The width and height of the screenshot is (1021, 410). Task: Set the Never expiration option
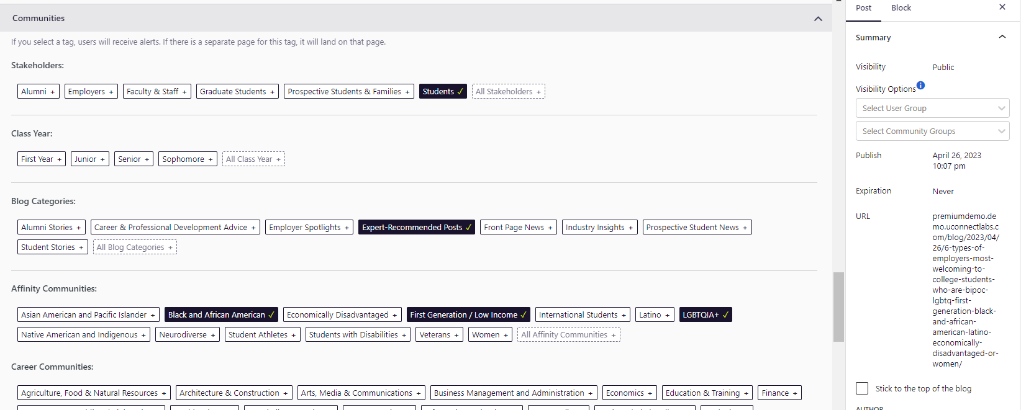tap(943, 192)
